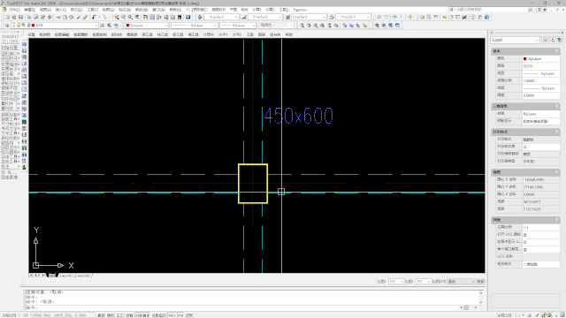
Task: Toggle 正交 ortho mode in status bar
Action: point(119,315)
